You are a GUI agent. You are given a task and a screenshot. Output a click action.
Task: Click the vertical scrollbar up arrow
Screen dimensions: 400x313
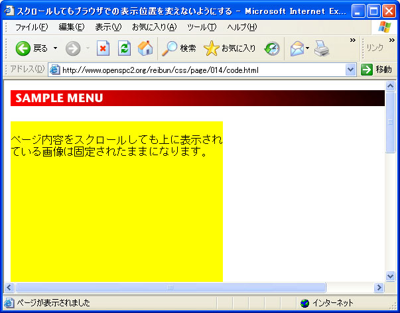pos(390,86)
